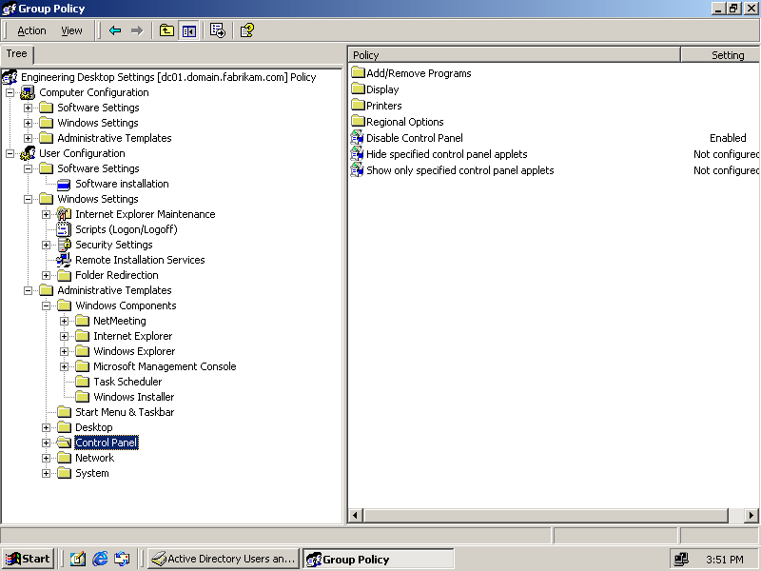This screenshot has height=571, width=761.
Task: Click the Export List toolbar icon
Action: pos(217,30)
